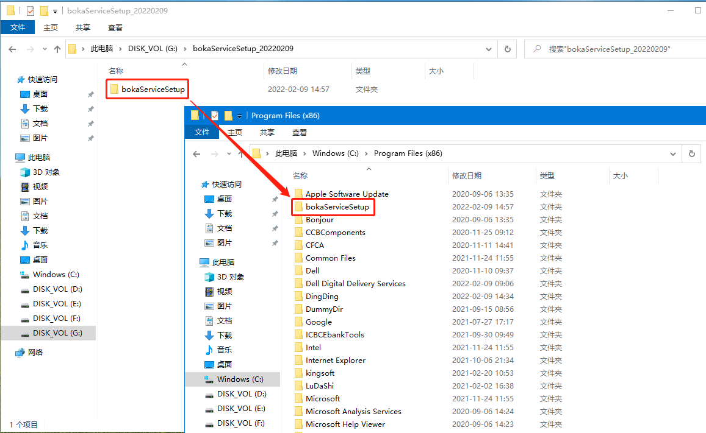706x433 pixels.
Task: Open the Internet Explorer folder
Action: coord(335,360)
